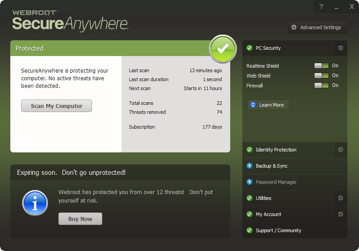The image size is (359, 251).
Task: Open PC Security settings gear
Action: (x=341, y=48)
